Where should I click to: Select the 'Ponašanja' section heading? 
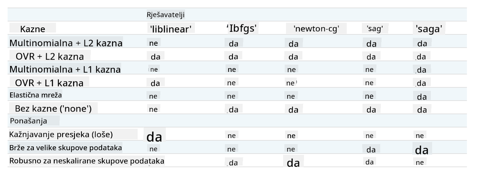click(x=29, y=121)
